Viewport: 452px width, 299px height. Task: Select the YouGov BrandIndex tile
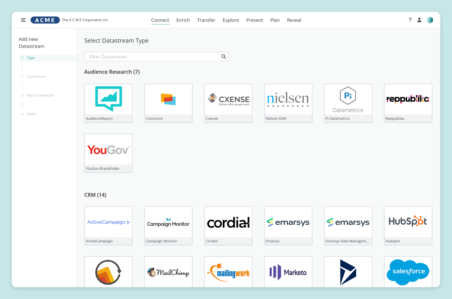point(108,153)
